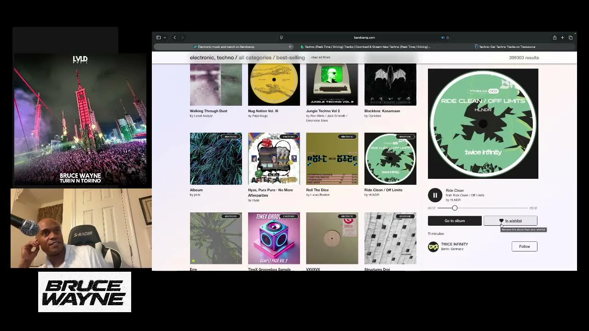Focus the bandcamp.com address field
This screenshot has width=589, height=331.
tap(364, 38)
